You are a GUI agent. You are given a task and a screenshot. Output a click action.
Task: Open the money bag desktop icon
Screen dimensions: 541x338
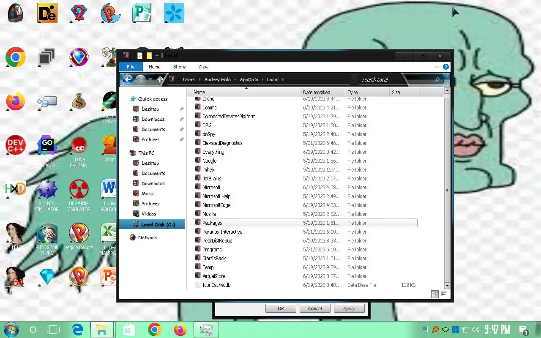coord(78,101)
